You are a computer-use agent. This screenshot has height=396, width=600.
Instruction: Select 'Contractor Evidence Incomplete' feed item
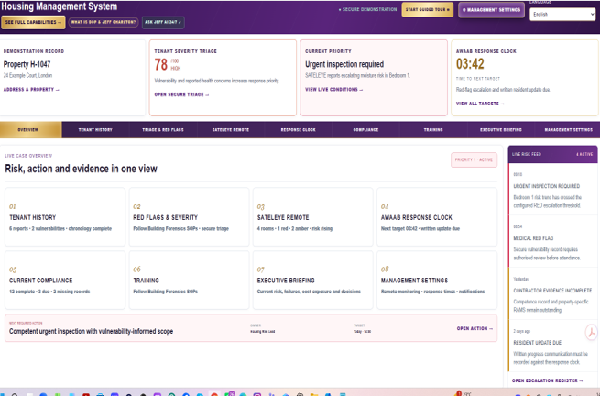coord(552,294)
